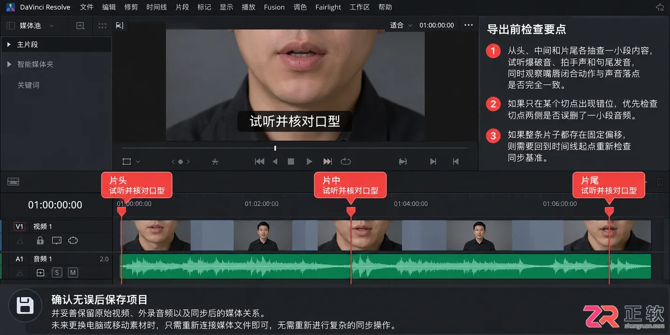
Task: Expand the 智能媒体夹 folder
Action: (x=9, y=64)
